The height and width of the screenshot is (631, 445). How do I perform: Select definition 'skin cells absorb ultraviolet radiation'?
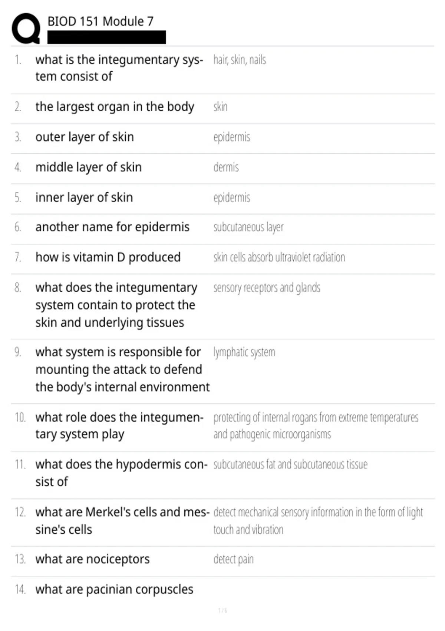point(279,257)
